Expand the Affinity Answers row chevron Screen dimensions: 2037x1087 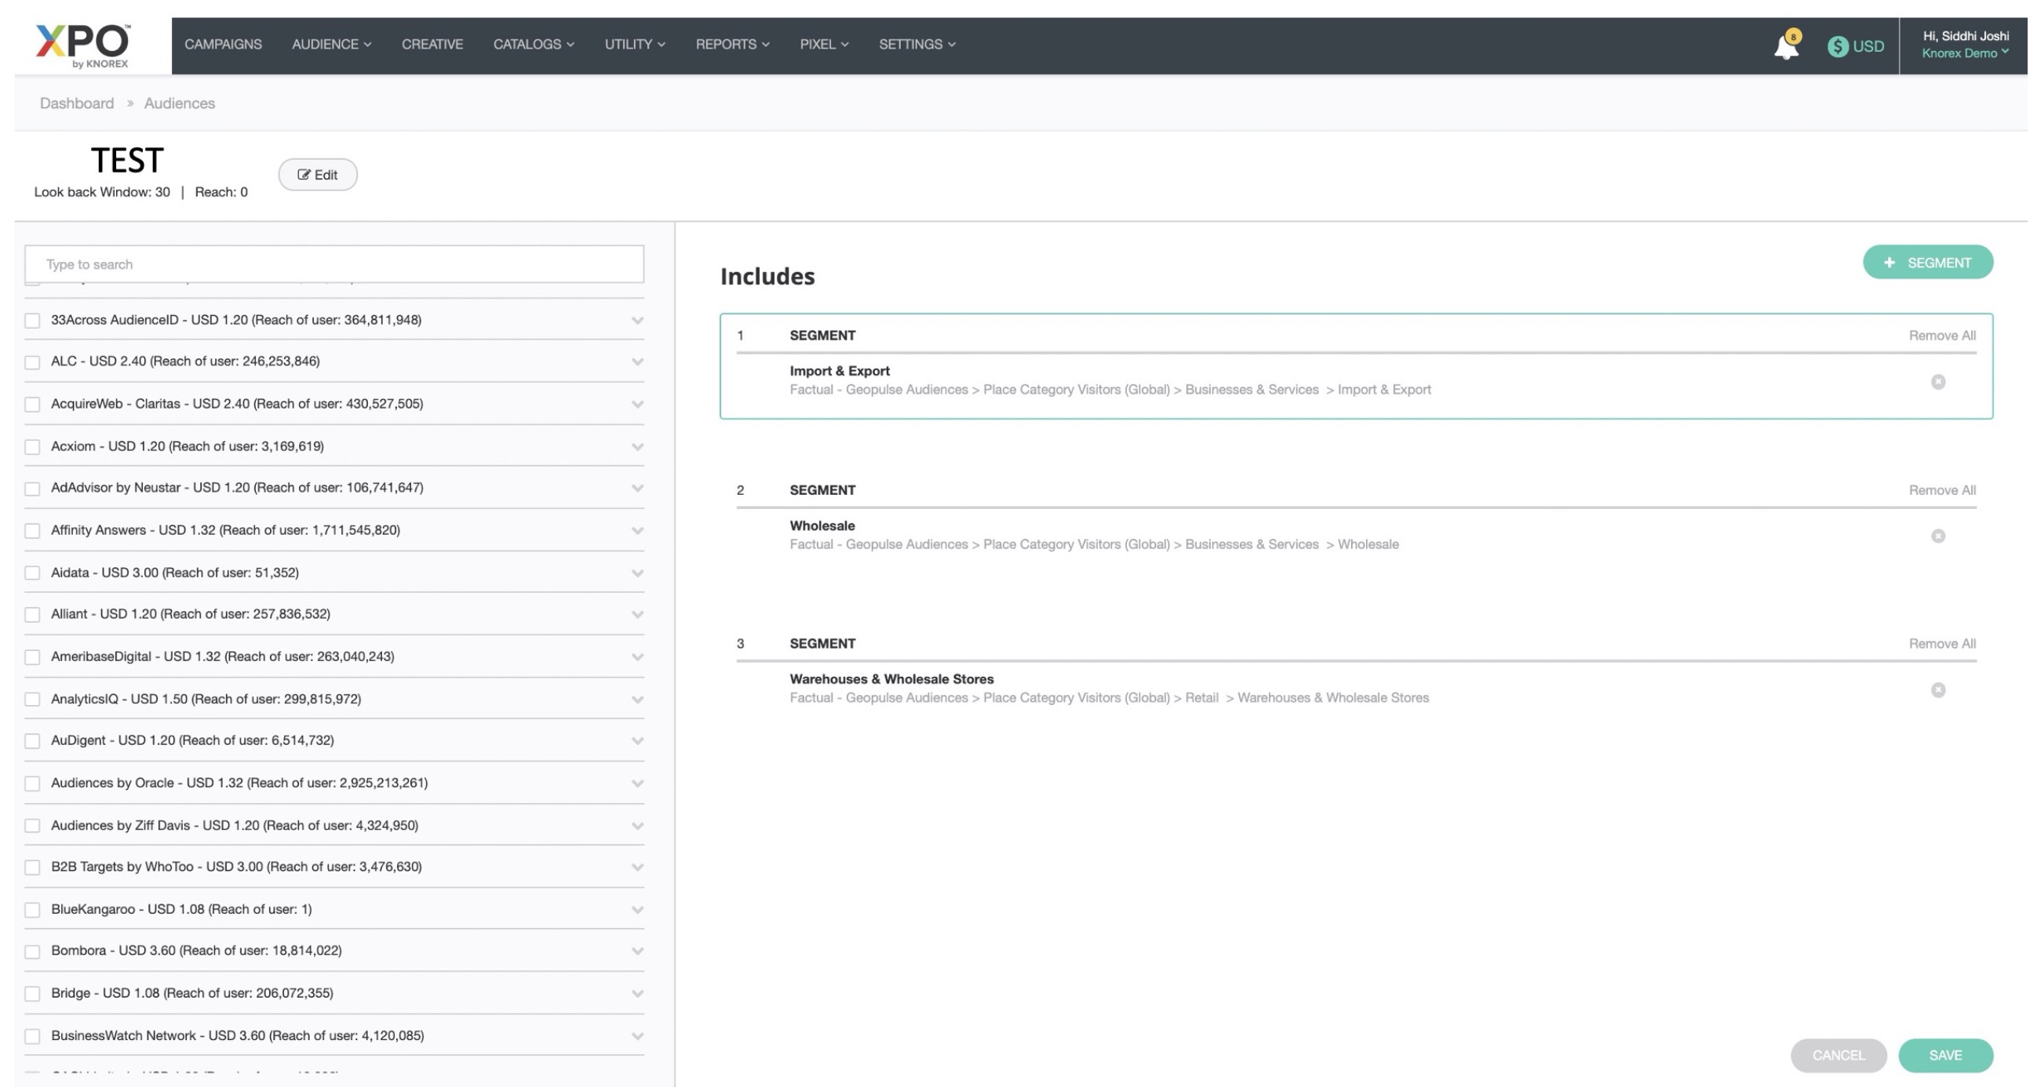point(636,530)
